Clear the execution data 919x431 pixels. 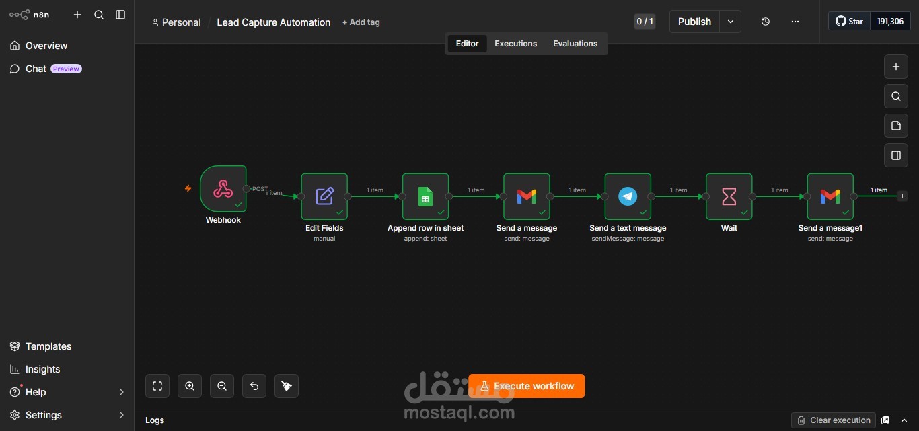coord(834,420)
